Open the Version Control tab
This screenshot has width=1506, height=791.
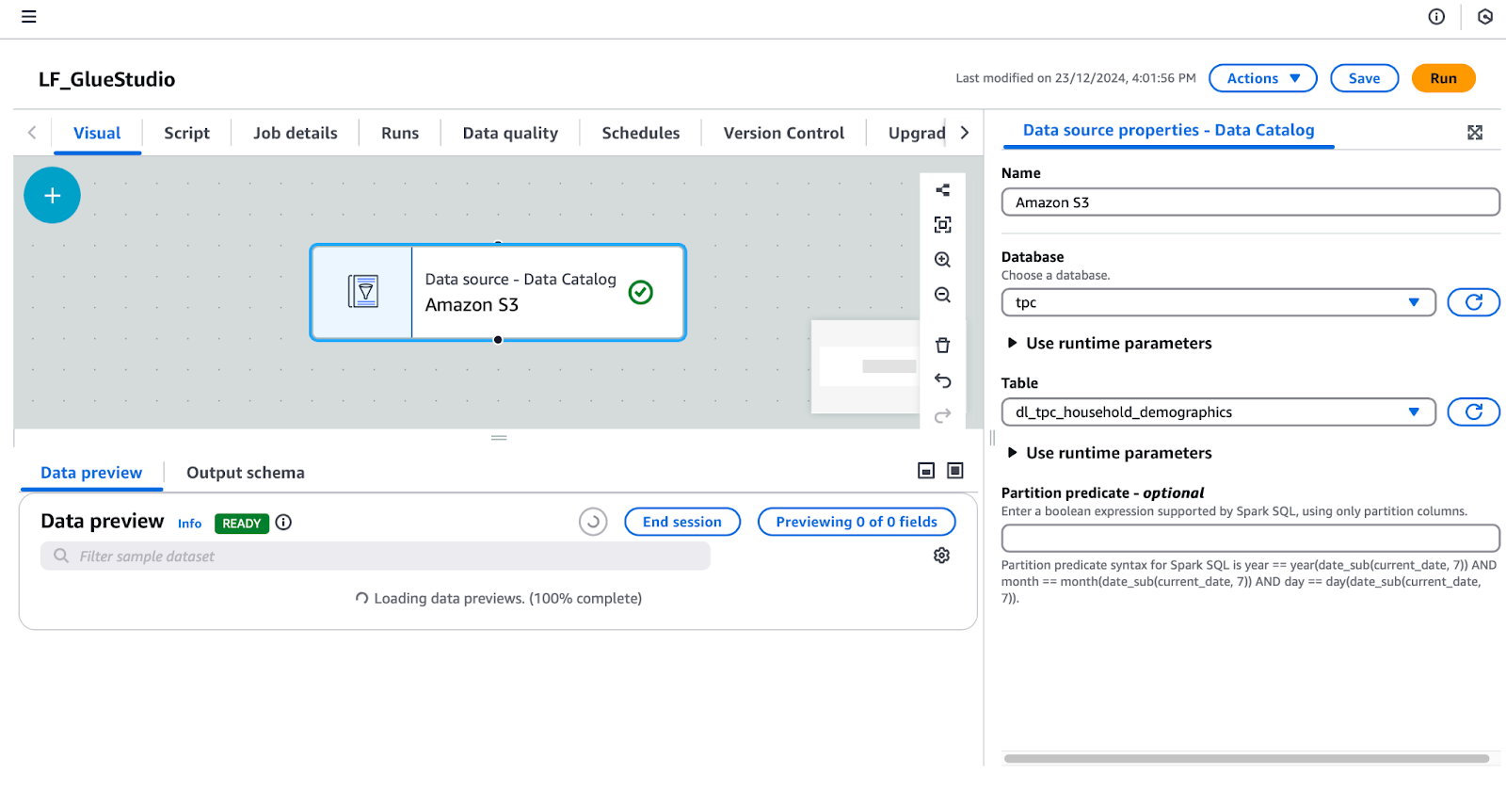click(784, 133)
